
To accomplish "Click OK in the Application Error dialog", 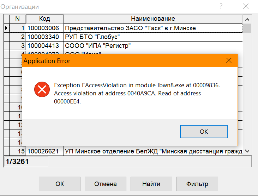I will pyautogui.click(x=204, y=132).
